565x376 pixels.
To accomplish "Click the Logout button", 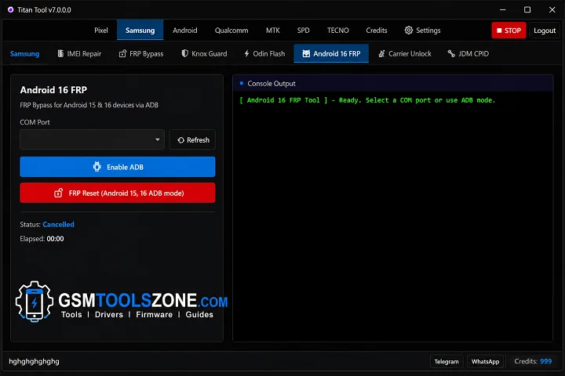I will click(544, 31).
